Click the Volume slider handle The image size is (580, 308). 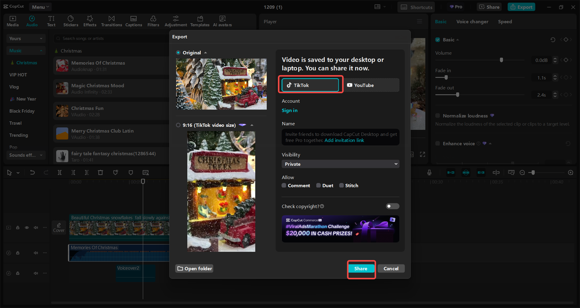(x=501, y=60)
